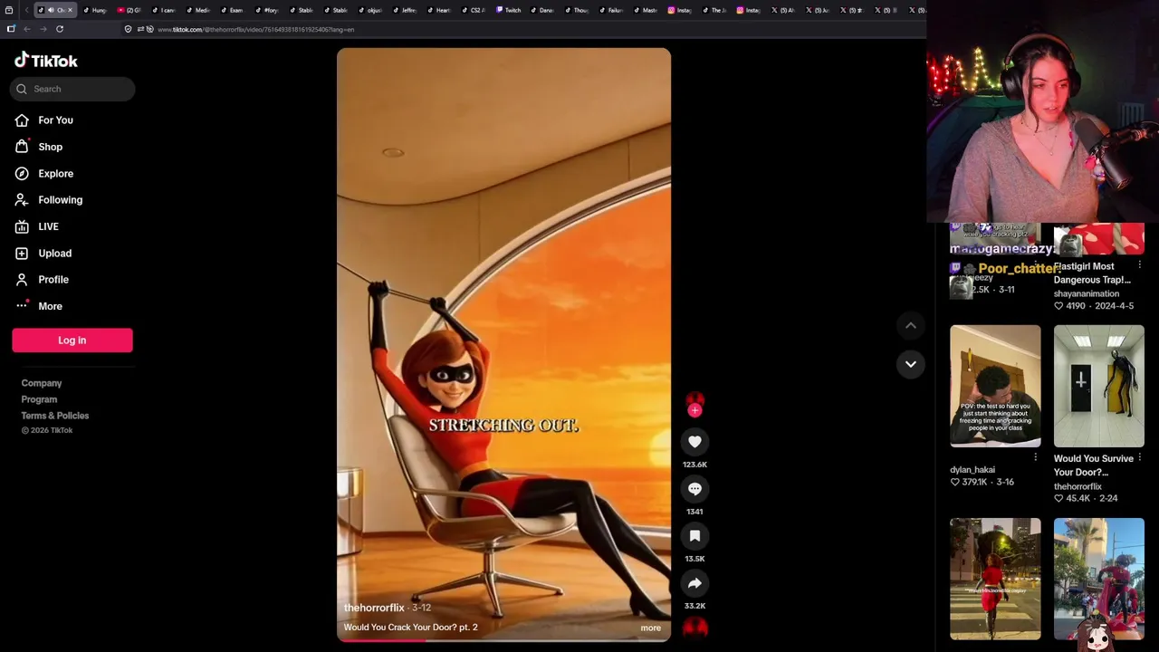Expand the video description with 'more'
This screenshot has width=1159, height=652.
tap(650, 628)
